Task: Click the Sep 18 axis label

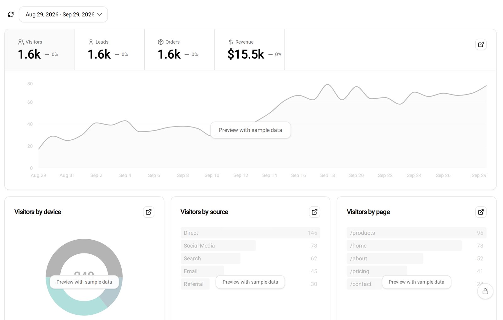Action: coord(328,176)
